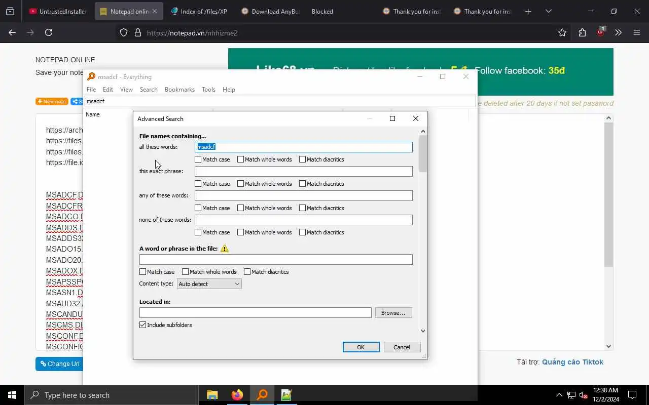Click the New note button on notepad.vn
Image resolution: width=649 pixels, height=405 pixels.
(x=52, y=101)
